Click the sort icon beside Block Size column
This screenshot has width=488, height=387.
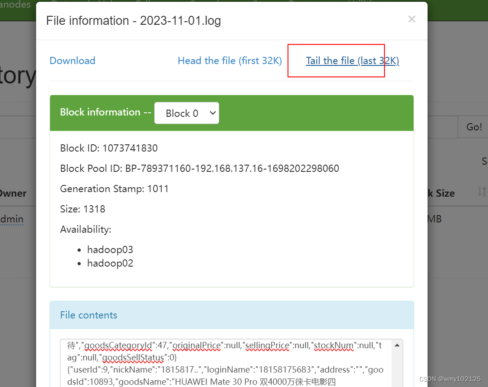pos(482,192)
